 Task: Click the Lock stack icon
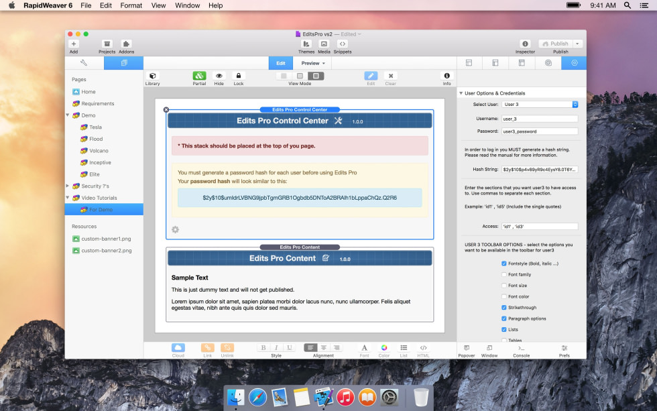[x=239, y=76]
